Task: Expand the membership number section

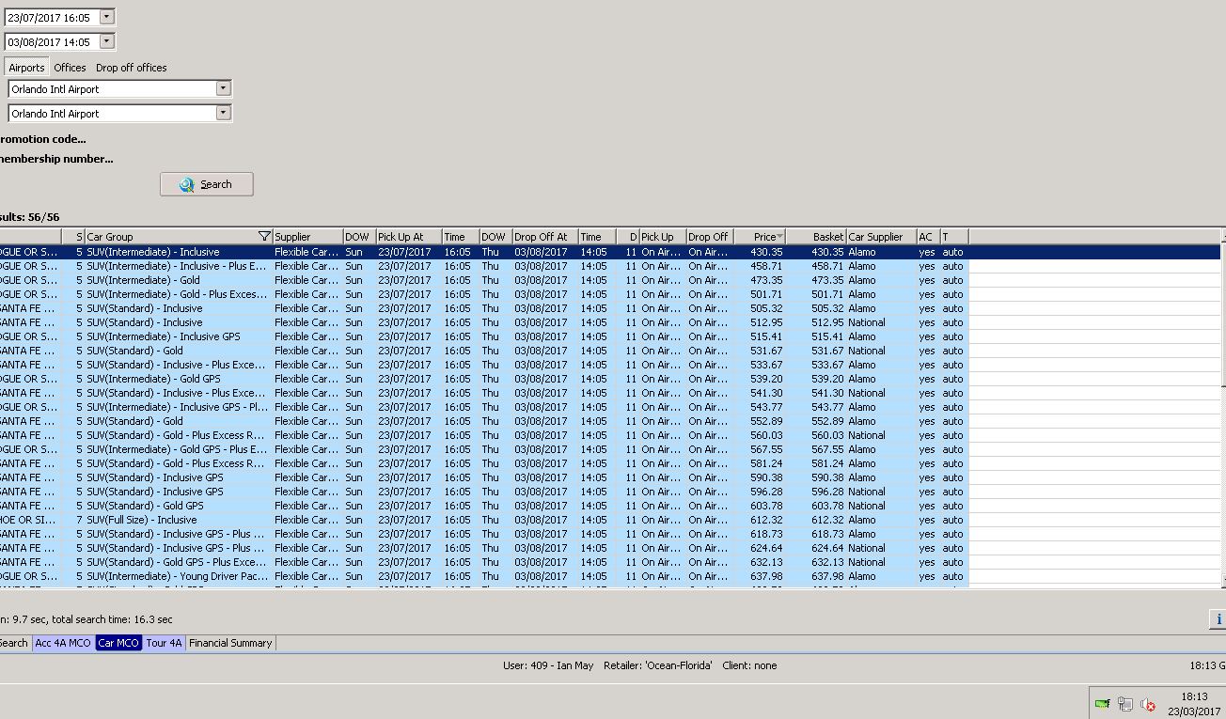Action: point(56,159)
